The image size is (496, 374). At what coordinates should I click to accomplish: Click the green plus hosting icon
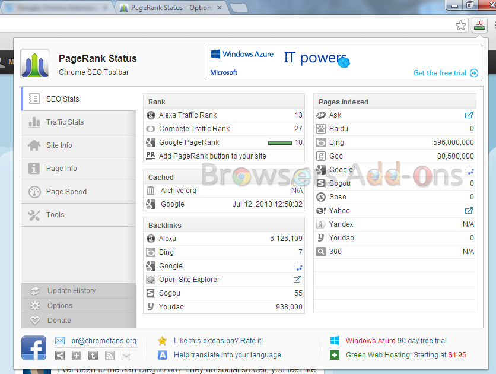(x=335, y=355)
